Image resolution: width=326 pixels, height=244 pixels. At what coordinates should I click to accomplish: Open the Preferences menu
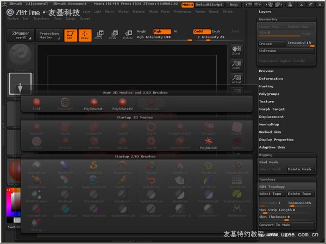tap(183, 12)
